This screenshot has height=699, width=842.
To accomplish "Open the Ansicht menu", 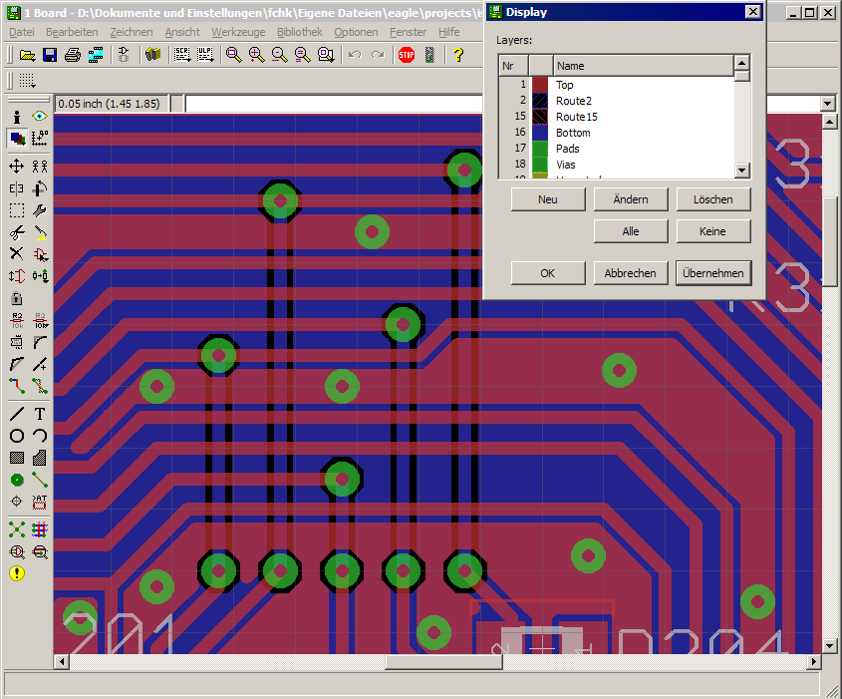I will 182,32.
